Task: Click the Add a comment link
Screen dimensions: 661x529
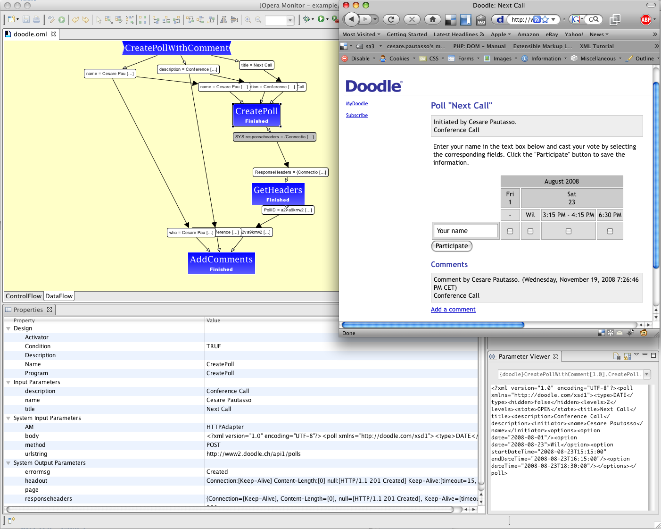Action: pyautogui.click(x=453, y=310)
